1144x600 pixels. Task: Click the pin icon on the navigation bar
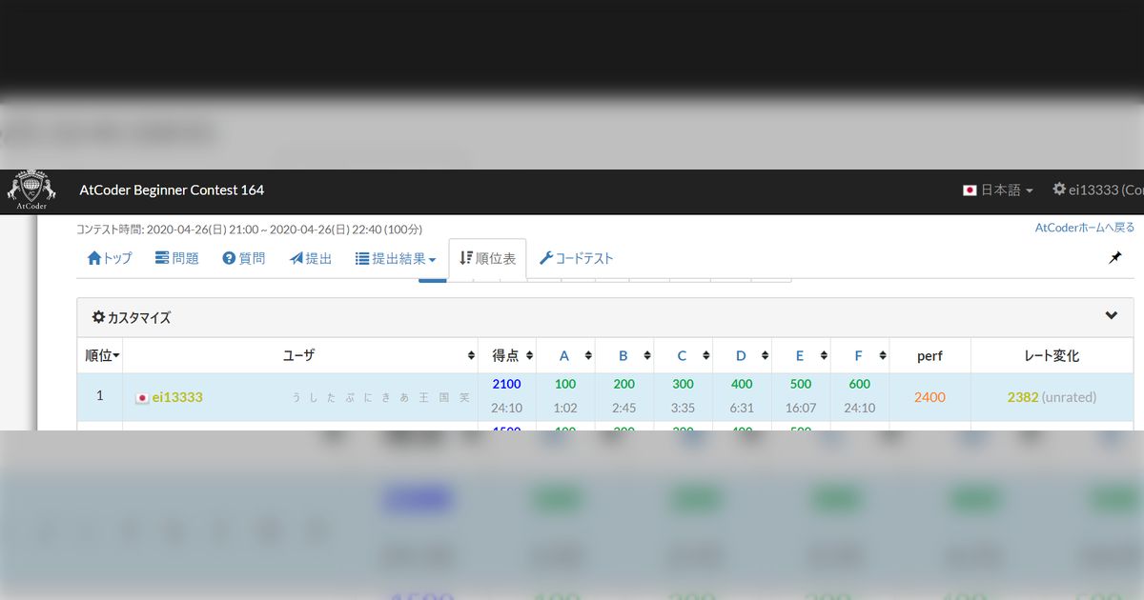(x=1114, y=257)
